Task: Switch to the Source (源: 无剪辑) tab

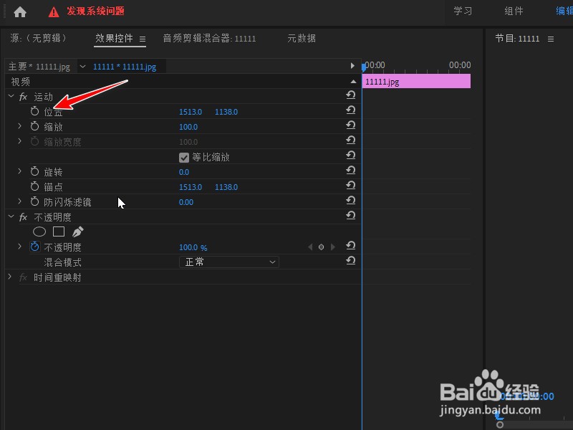Action: tap(39, 38)
